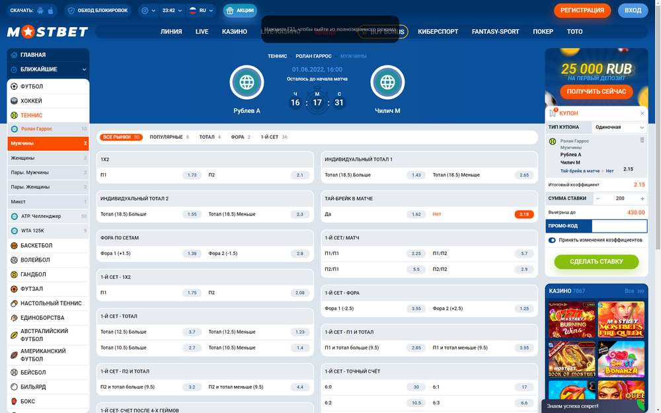Open the Киберспорт menu
This screenshot has width=661, height=413.
click(x=438, y=32)
